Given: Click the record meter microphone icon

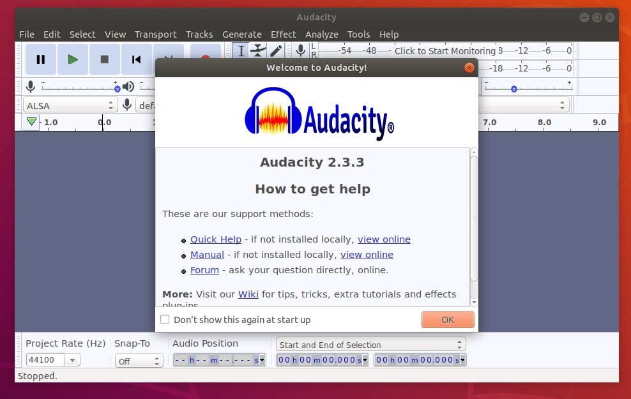Looking at the screenshot, I should pos(300,50).
